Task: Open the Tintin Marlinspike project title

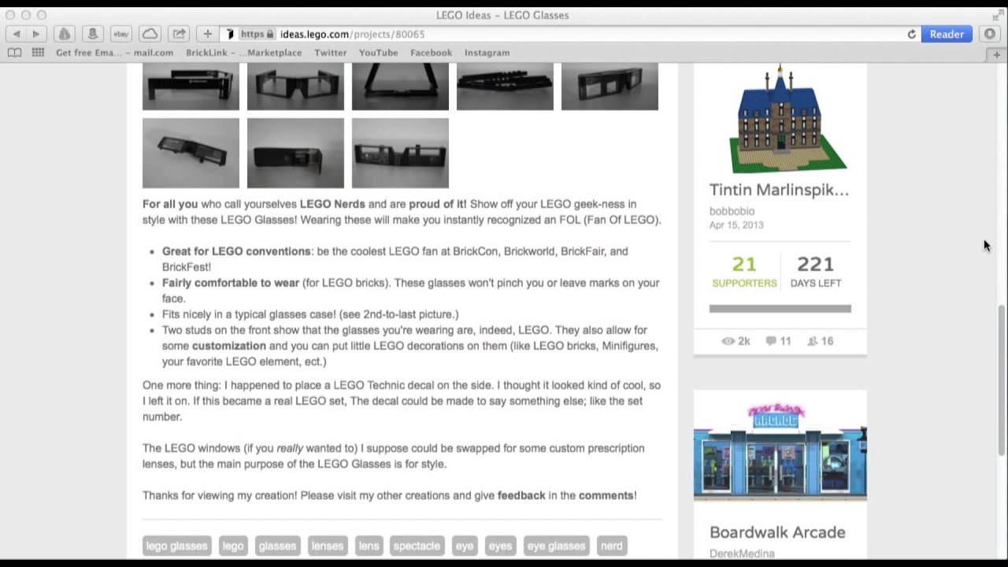Action: (779, 190)
